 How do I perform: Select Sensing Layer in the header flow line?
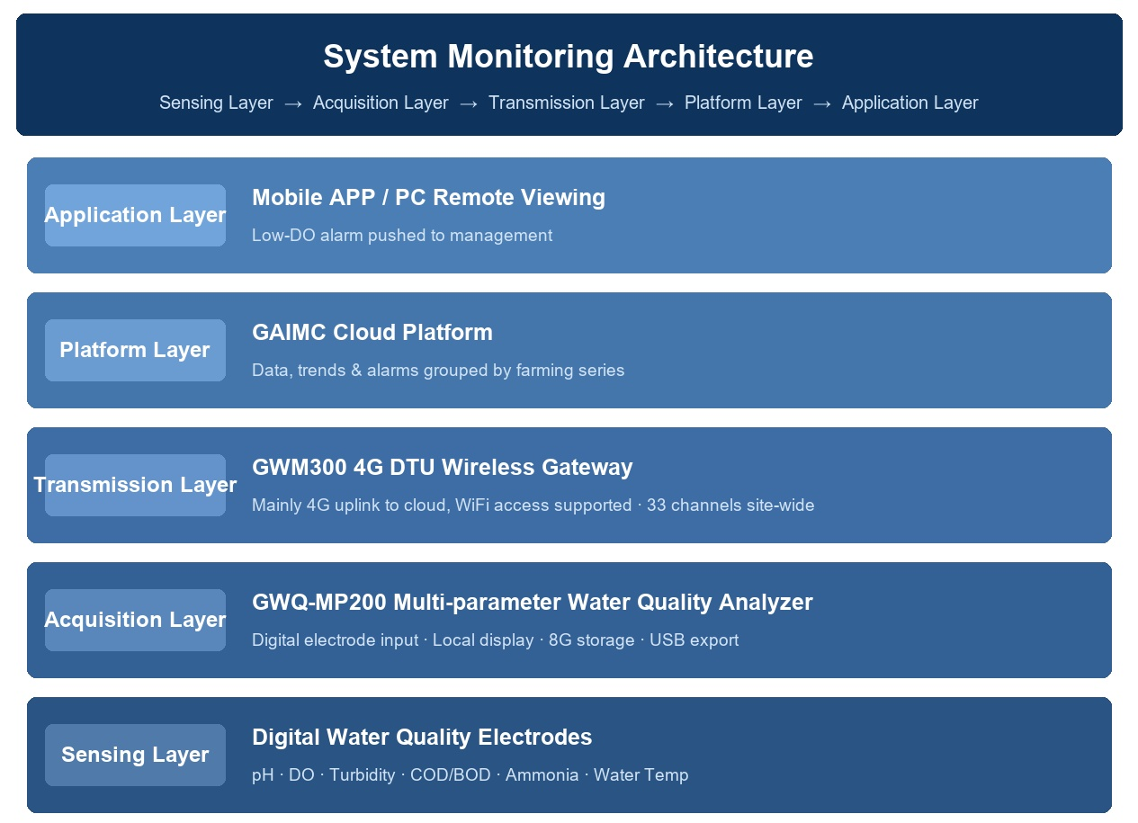point(216,103)
